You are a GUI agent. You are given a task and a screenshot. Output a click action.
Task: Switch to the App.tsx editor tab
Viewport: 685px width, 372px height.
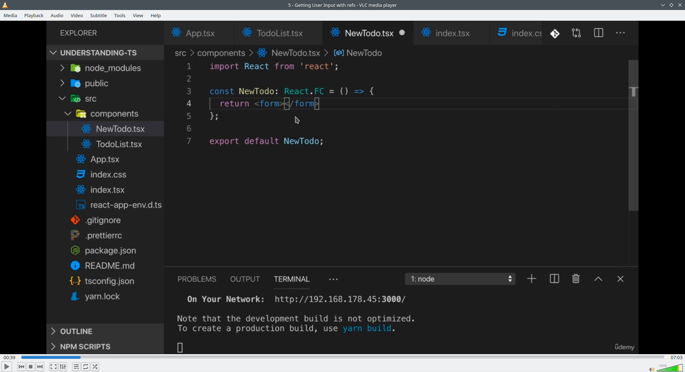pos(199,33)
